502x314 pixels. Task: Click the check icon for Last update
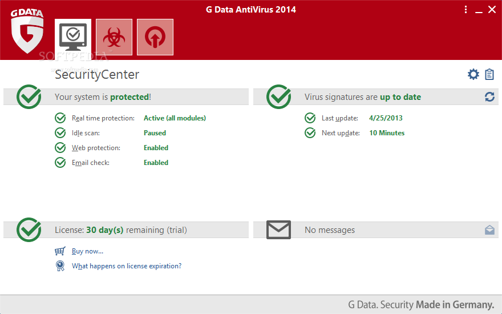click(310, 118)
